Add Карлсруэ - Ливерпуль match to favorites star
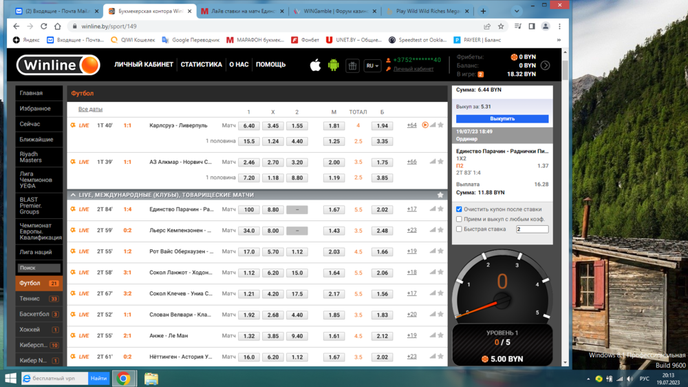The image size is (688, 387). (x=441, y=125)
